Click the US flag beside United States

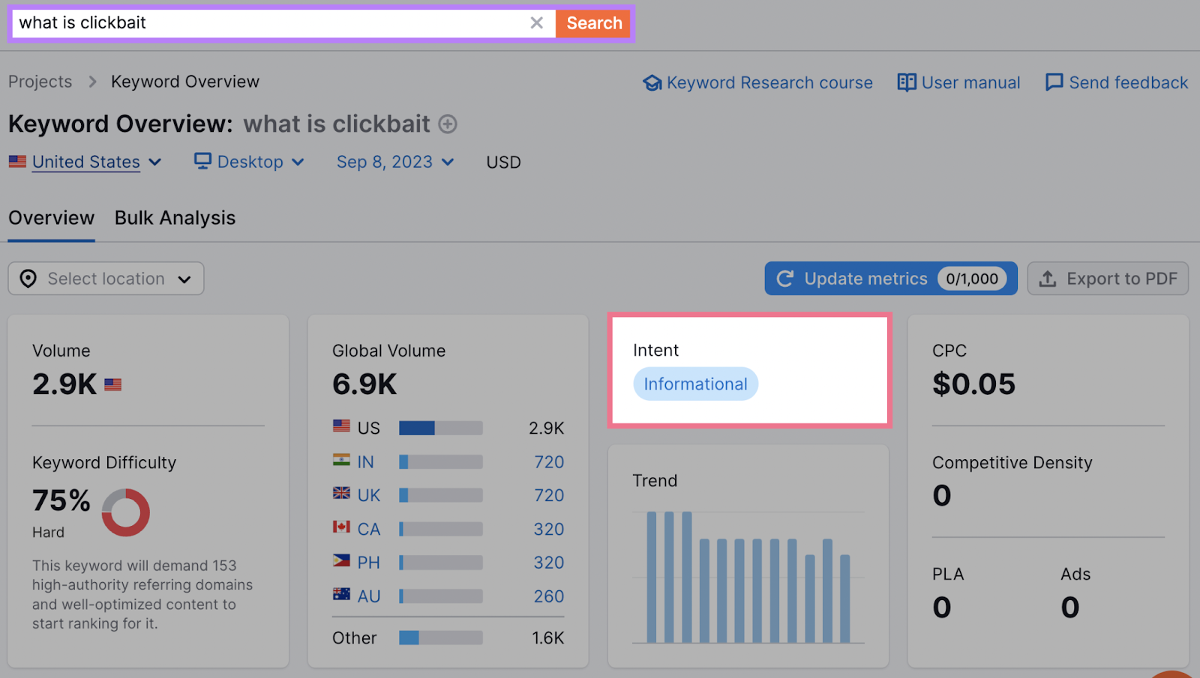[17, 161]
